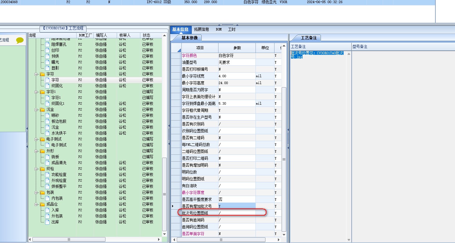Screen dimensions: 455x243
Task: Click the 白色字符 value cell
Action: 237,55
